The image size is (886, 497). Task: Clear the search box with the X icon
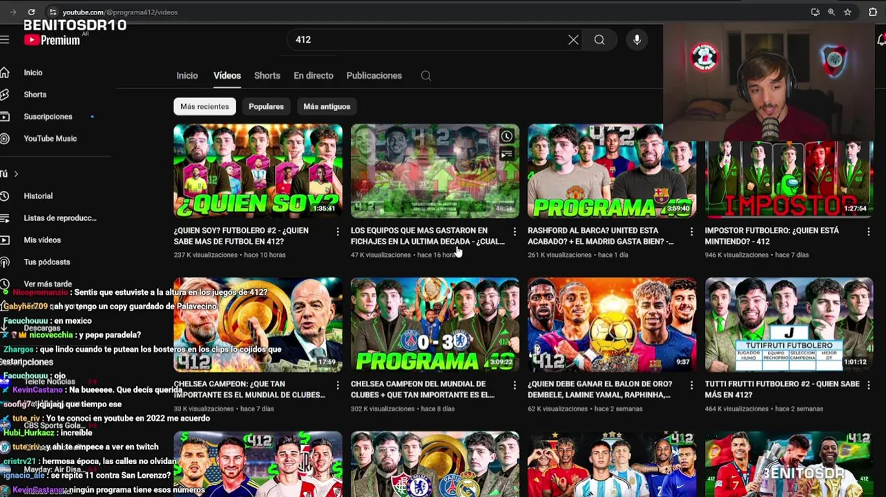point(573,40)
